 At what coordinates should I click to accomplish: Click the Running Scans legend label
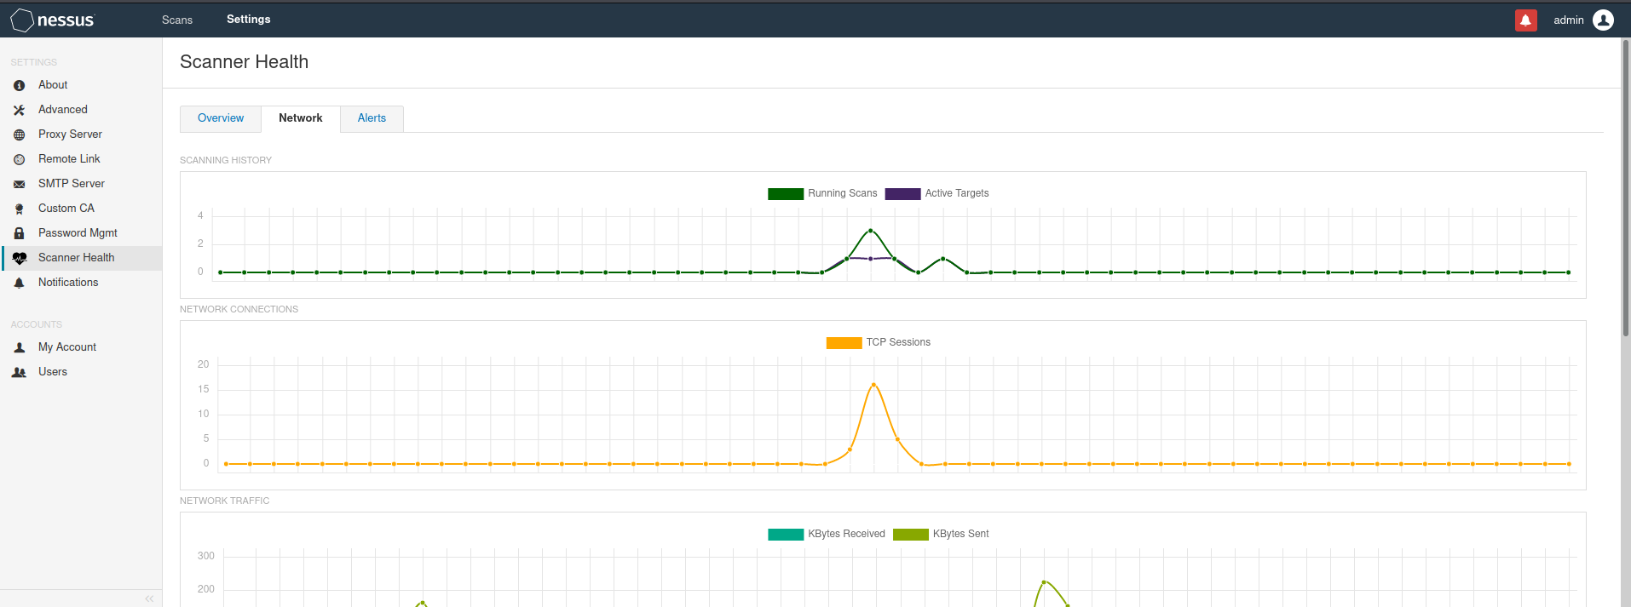tap(842, 193)
